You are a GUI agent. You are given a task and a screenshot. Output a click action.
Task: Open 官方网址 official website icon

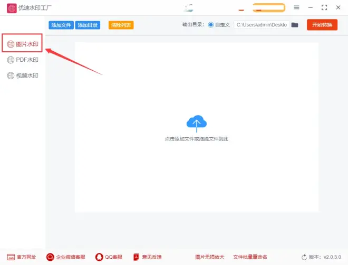click(11, 257)
